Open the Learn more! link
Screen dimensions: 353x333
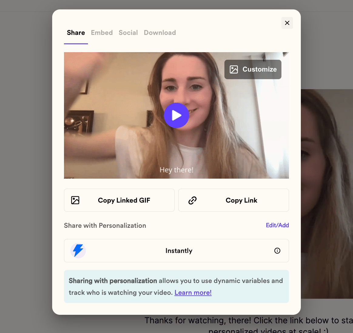tap(193, 292)
